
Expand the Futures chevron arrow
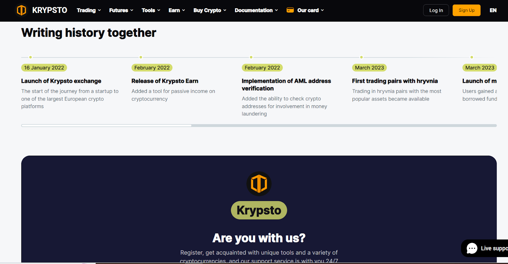point(132,10)
